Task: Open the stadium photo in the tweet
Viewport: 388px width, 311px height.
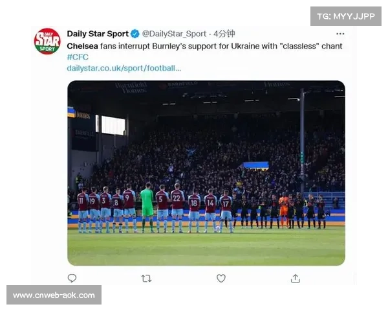Action: 206,130
